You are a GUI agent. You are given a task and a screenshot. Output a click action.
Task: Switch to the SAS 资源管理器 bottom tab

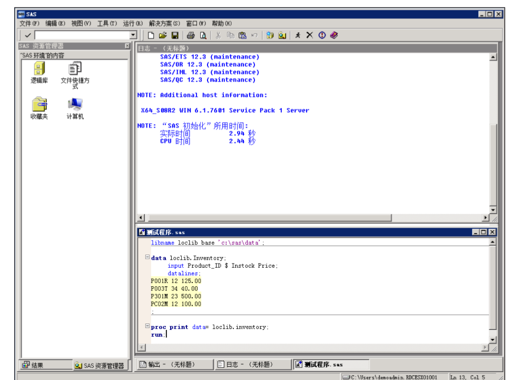point(100,365)
